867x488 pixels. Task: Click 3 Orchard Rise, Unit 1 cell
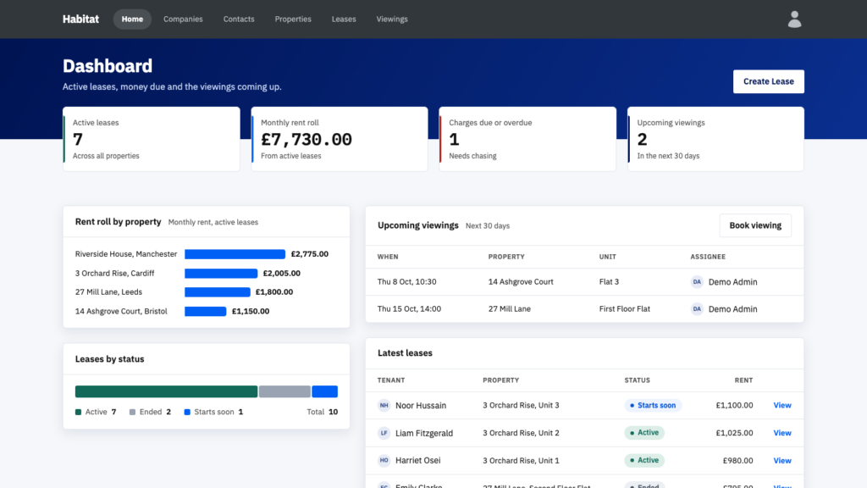(x=521, y=460)
